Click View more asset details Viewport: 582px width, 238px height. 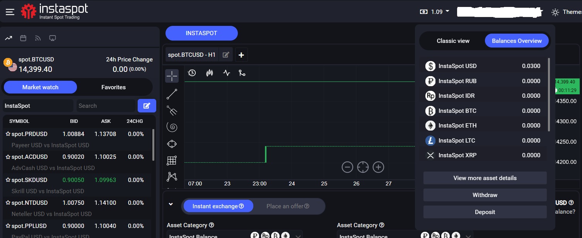point(485,178)
